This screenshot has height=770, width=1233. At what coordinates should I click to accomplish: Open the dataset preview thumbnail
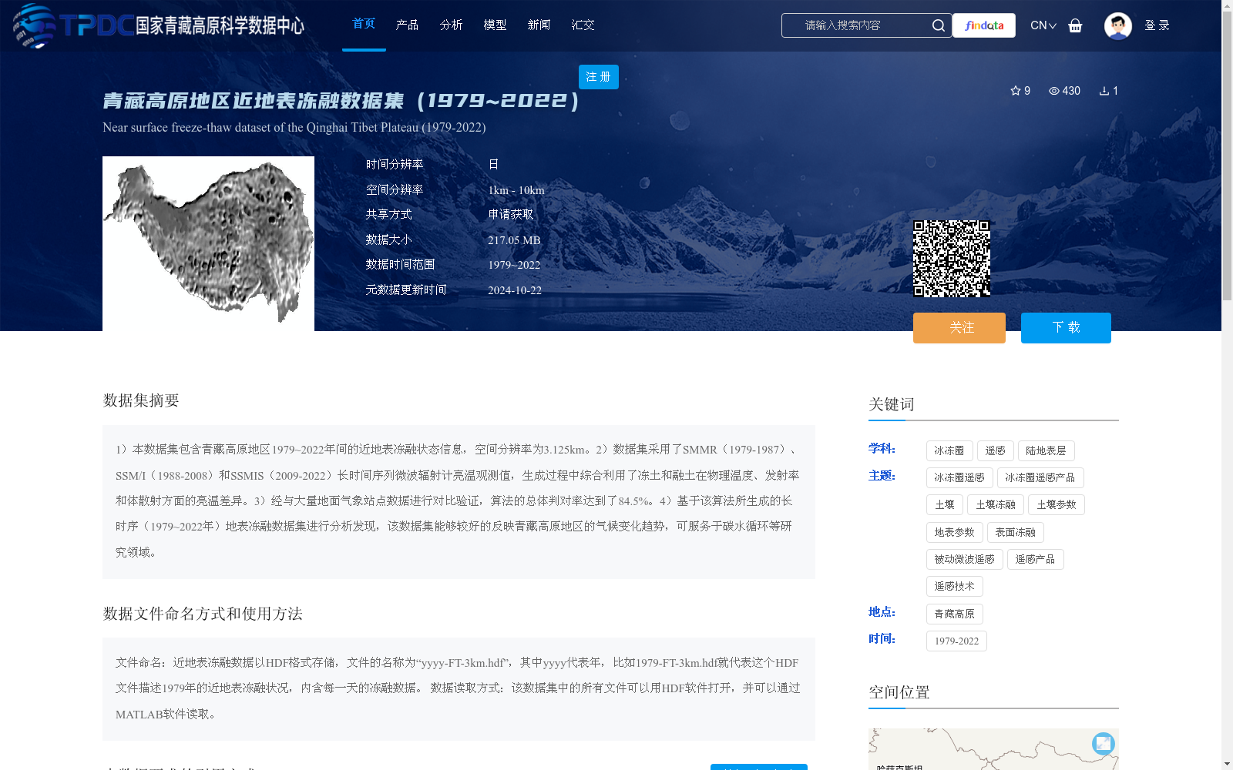(x=208, y=243)
